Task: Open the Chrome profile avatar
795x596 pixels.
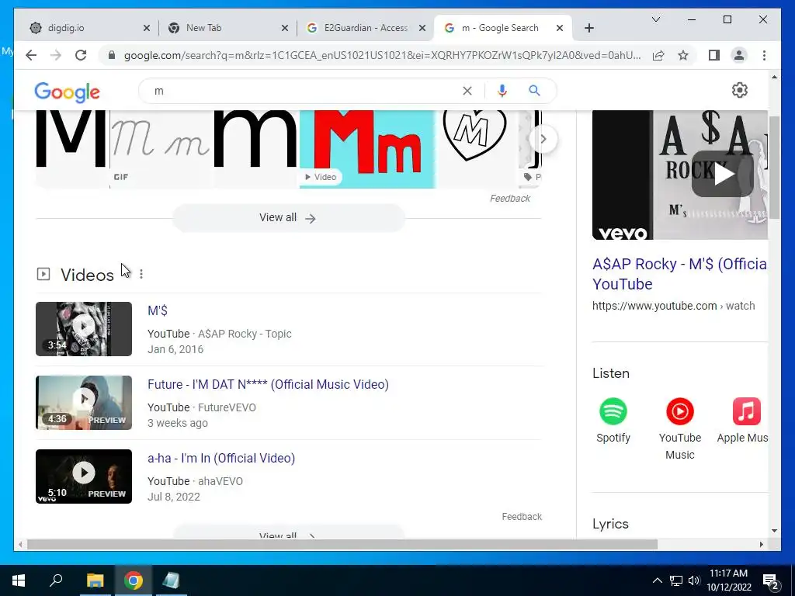Action: (x=739, y=55)
